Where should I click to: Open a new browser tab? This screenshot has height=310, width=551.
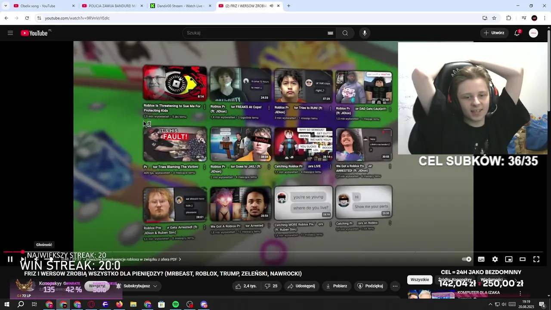click(288, 6)
